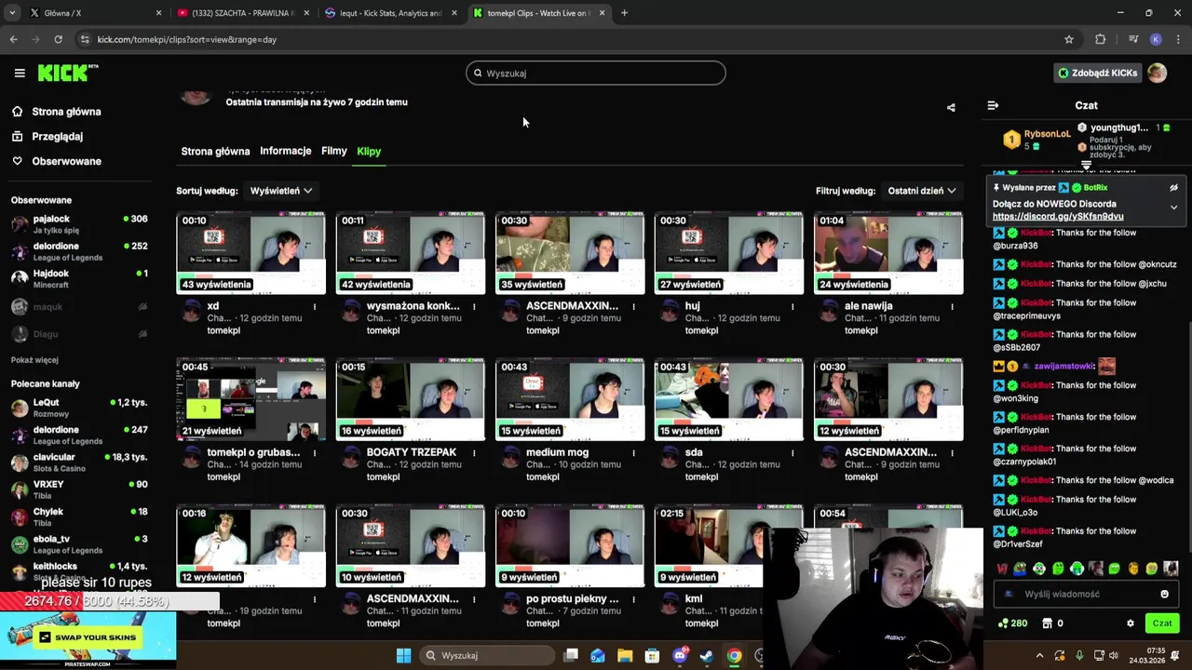Open the shop icon showing 0
This screenshot has height=670, width=1192.
1052,623
